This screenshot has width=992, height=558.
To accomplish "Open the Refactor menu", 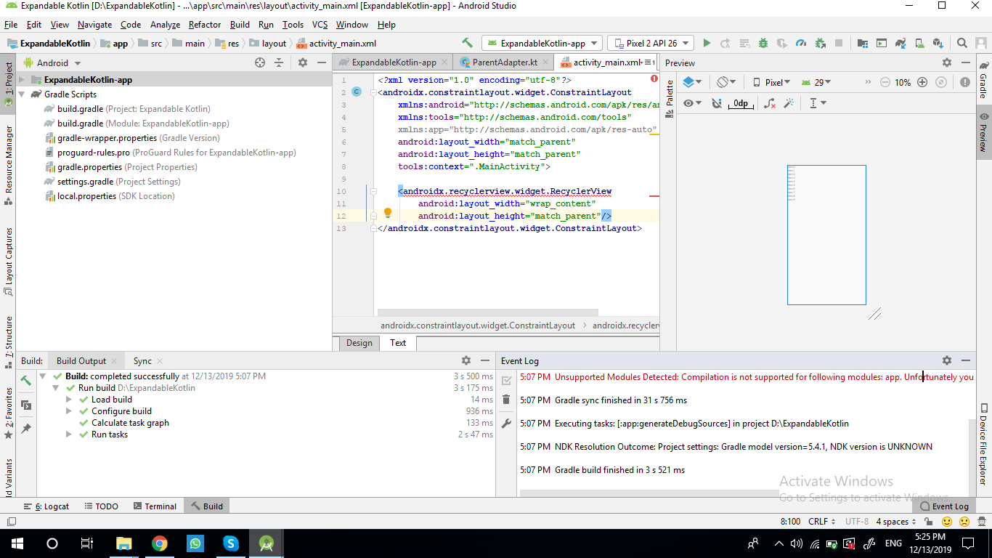I will 205,25.
